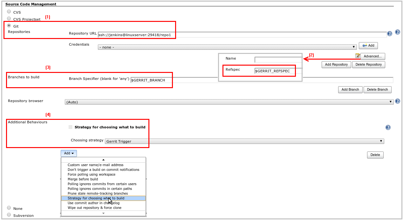This screenshot has height=220, width=403.
Task: Open the Repository browser dropdown
Action: [229, 102]
